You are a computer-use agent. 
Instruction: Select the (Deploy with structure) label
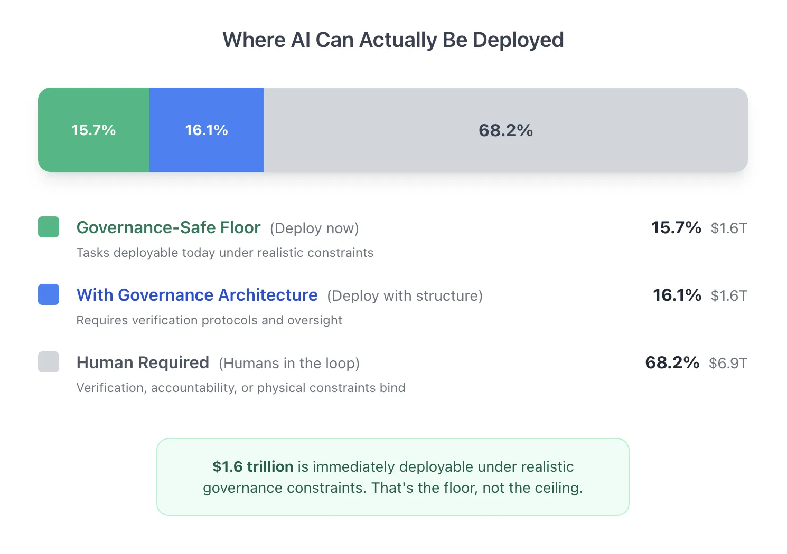[405, 295]
